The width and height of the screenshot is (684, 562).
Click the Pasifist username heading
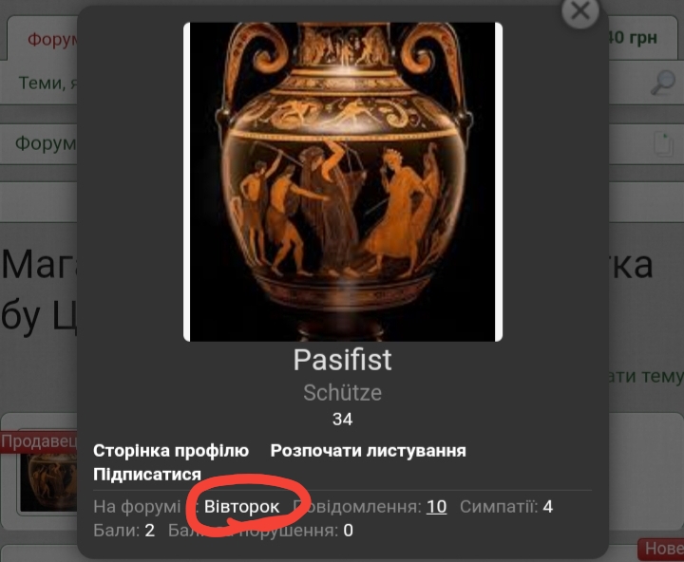342,360
